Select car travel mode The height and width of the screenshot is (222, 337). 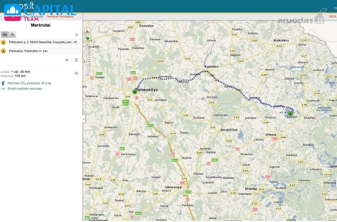pos(5,34)
